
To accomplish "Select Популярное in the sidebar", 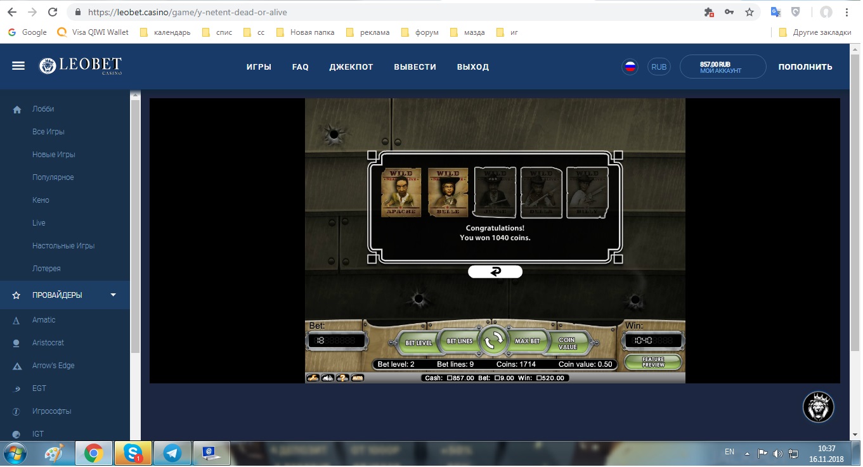I will click(x=53, y=177).
